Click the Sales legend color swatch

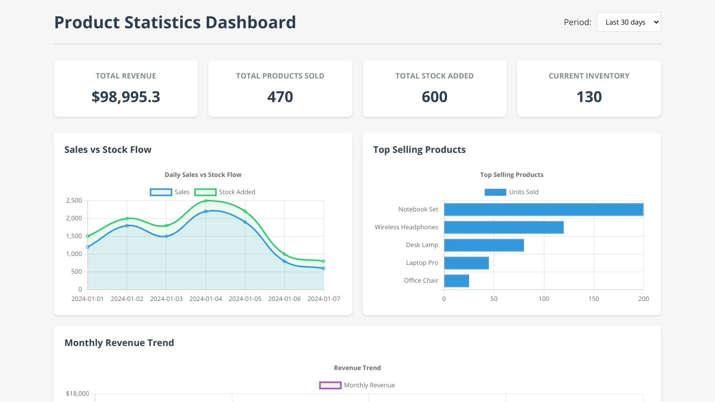tap(161, 192)
